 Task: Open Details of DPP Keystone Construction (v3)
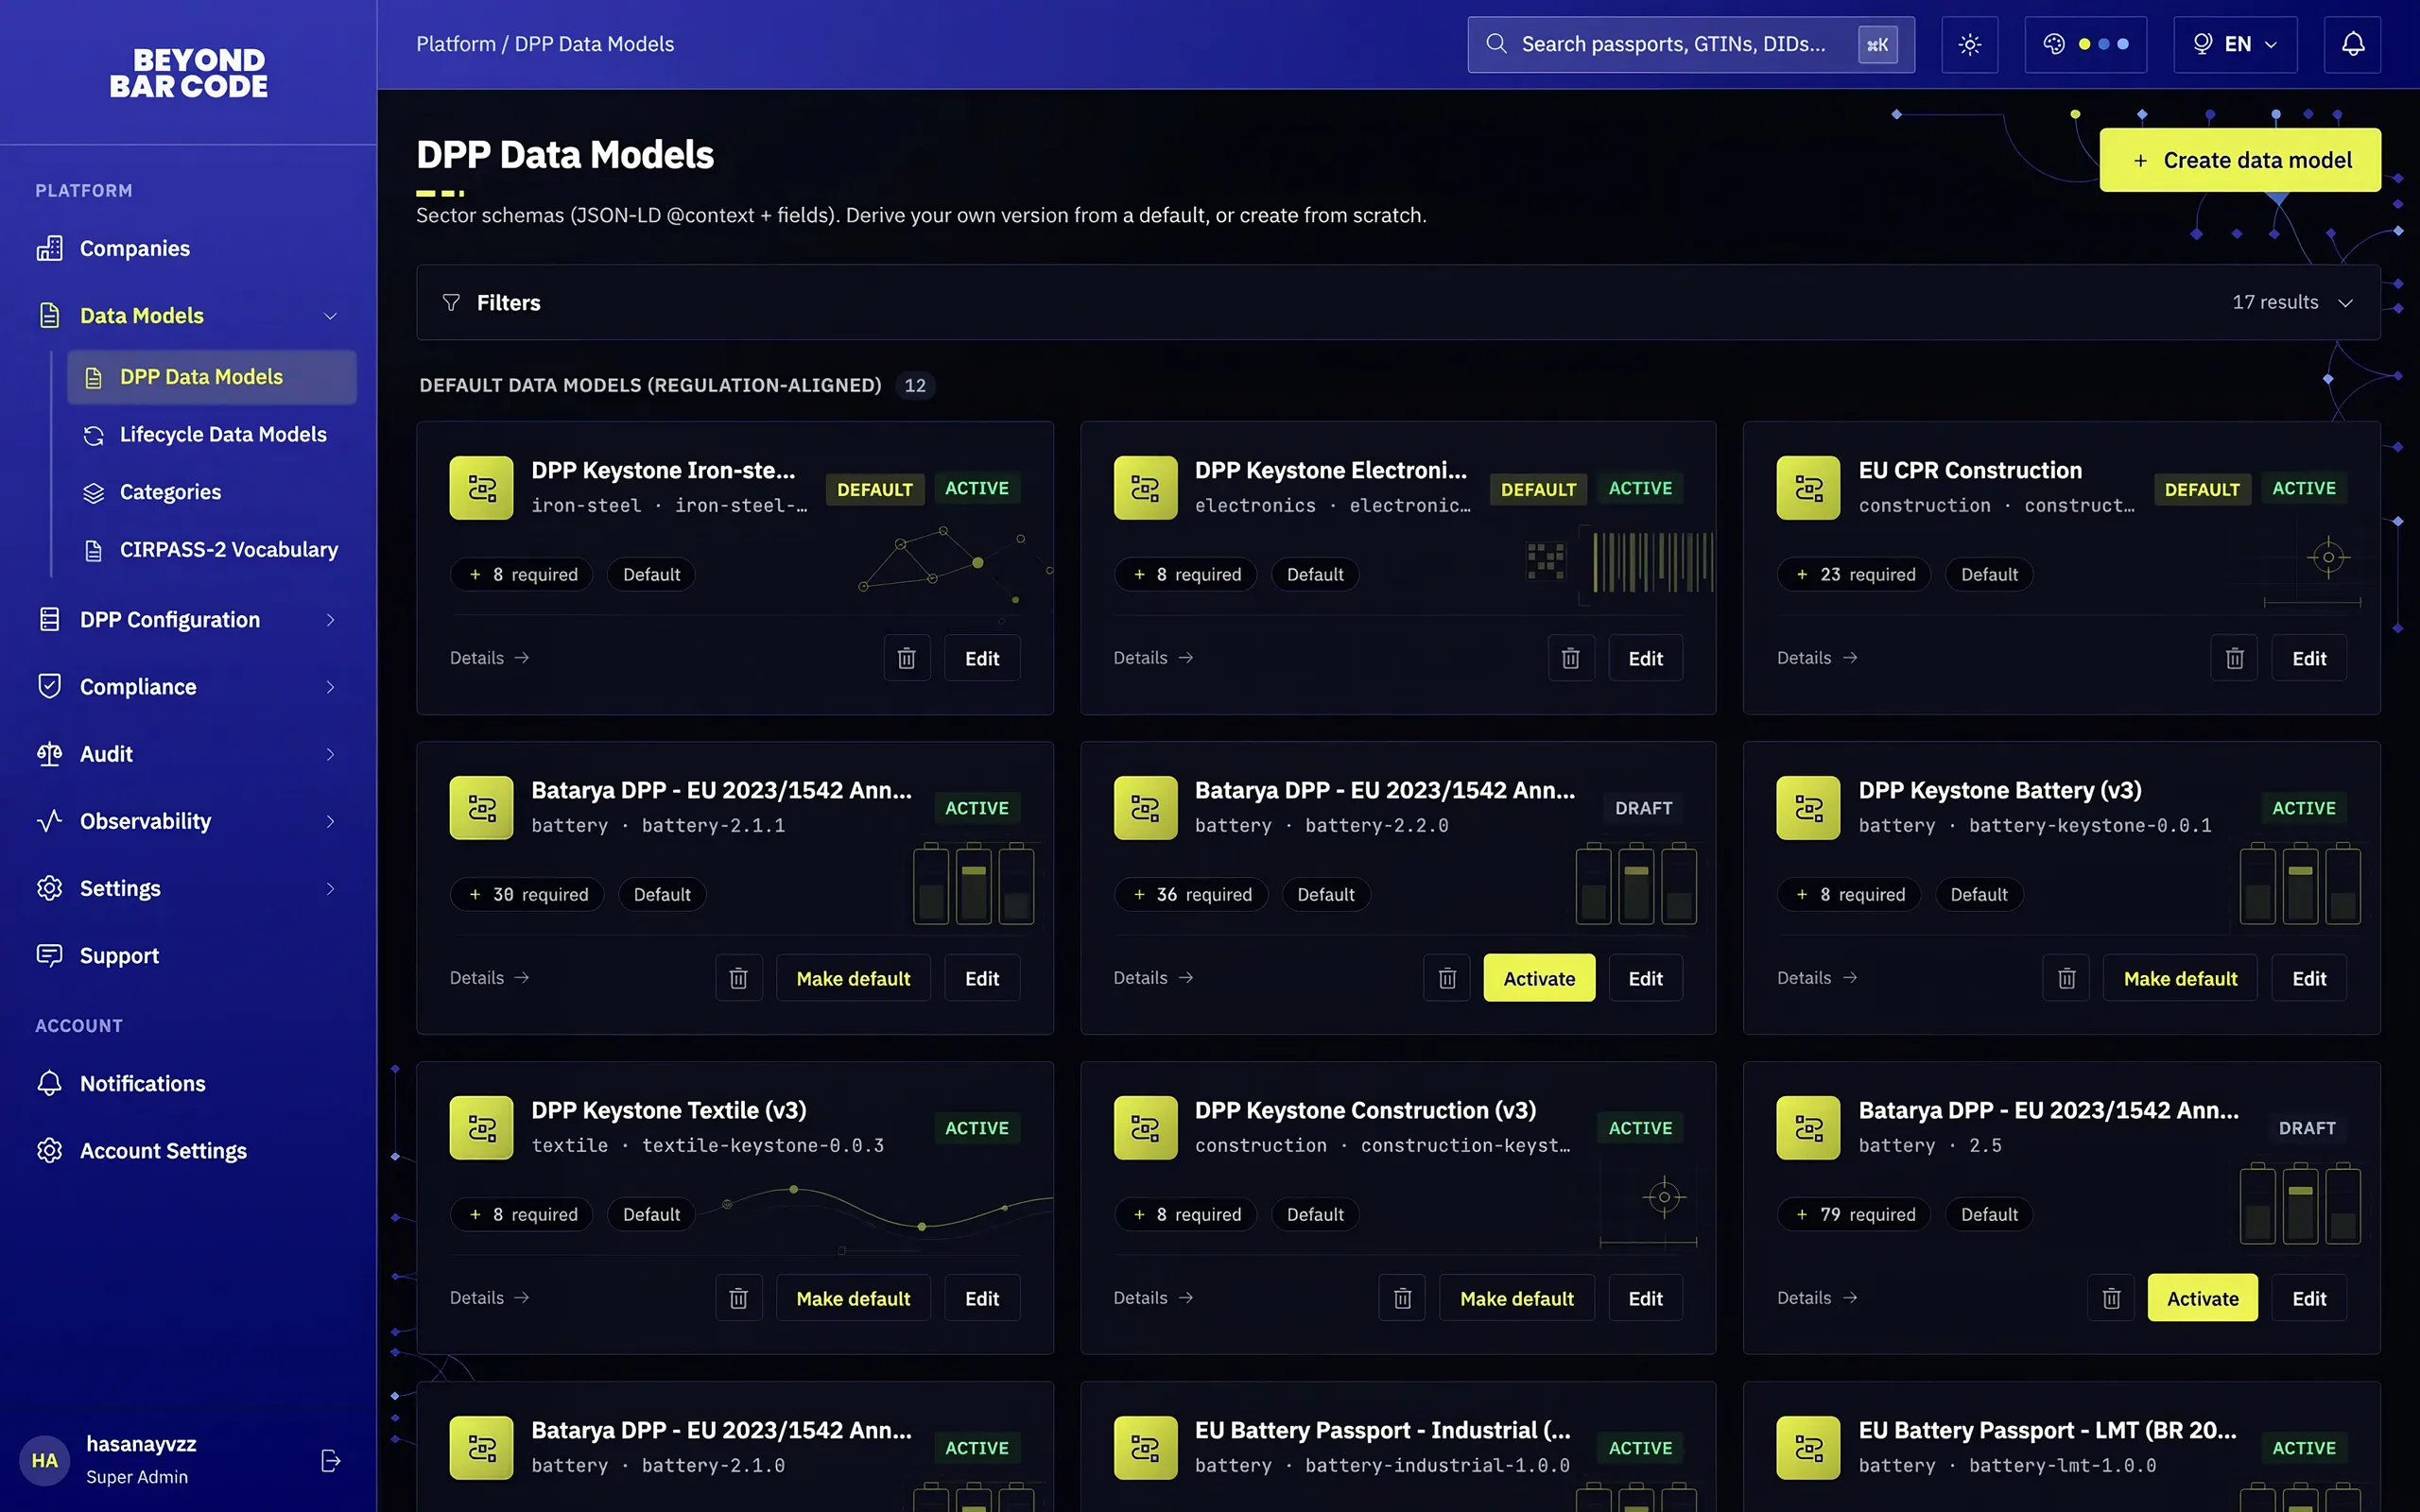coord(1153,1298)
